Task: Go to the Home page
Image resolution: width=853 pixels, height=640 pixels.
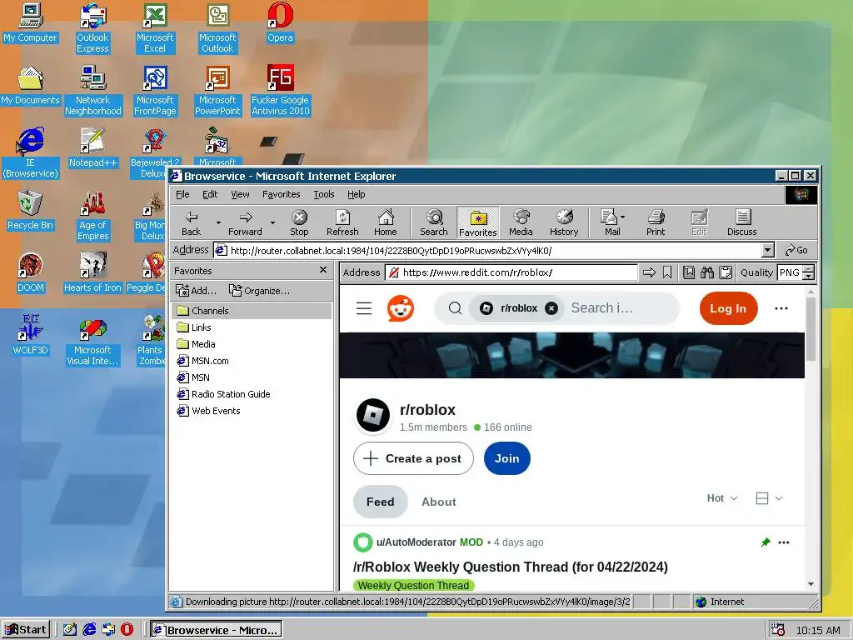Action: 385,222
